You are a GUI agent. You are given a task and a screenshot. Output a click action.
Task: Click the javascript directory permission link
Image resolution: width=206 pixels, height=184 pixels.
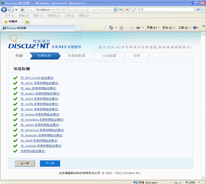click(42, 135)
